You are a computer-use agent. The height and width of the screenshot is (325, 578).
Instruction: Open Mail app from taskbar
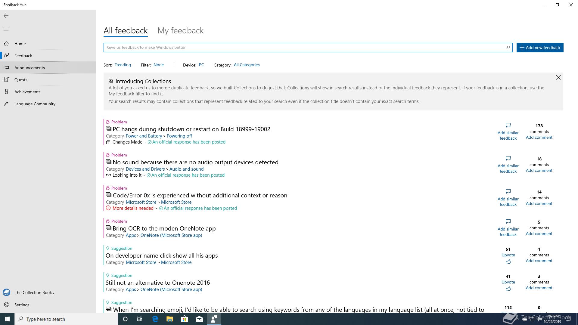[x=199, y=319]
